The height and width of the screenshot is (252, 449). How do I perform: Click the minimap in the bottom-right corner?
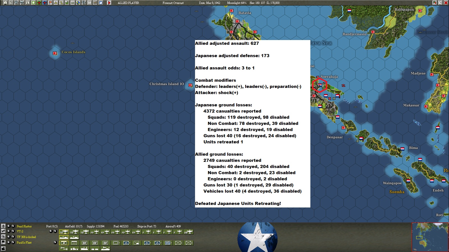(x=430, y=237)
